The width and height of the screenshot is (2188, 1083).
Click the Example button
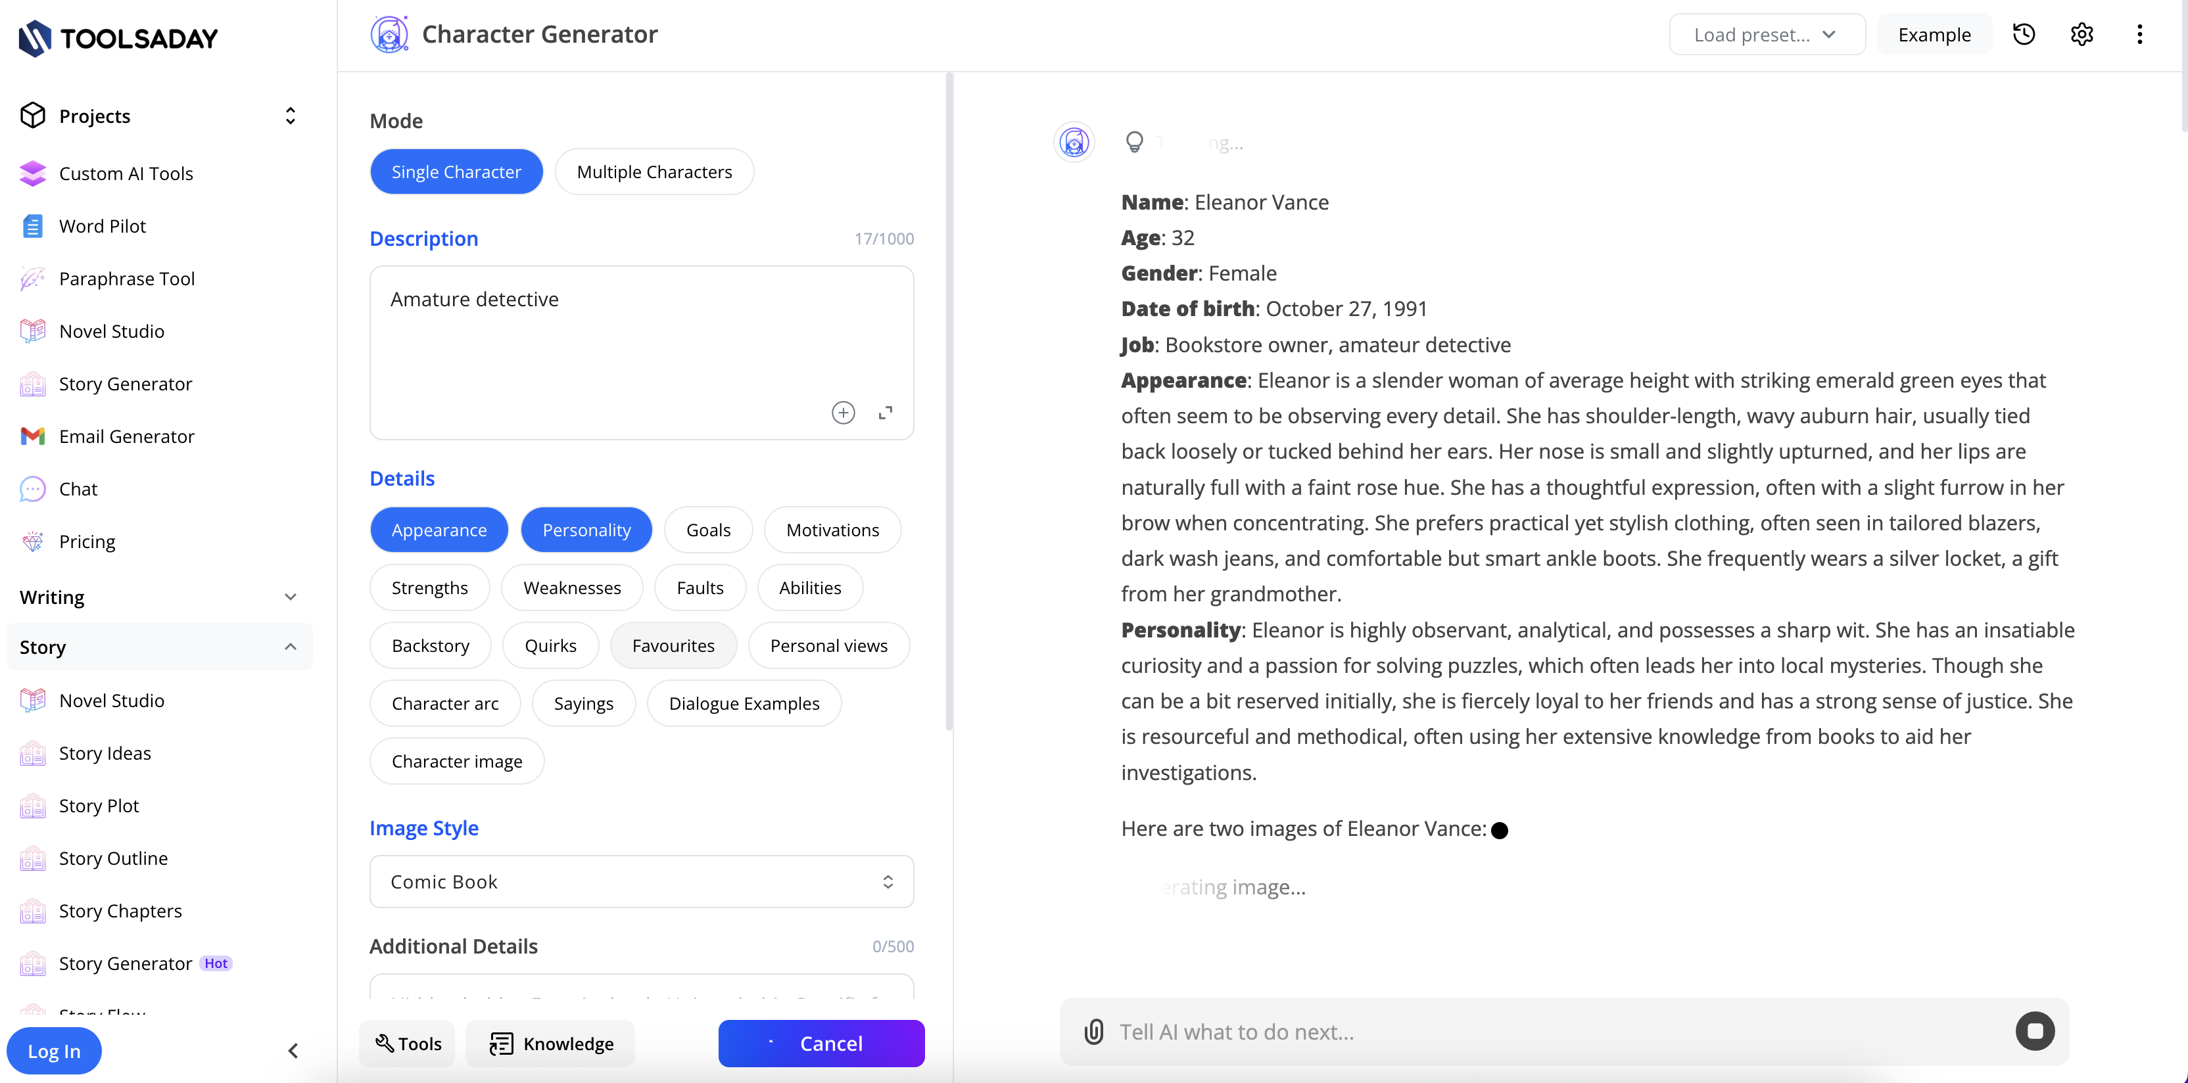(1934, 35)
